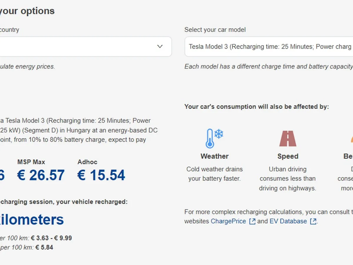The width and height of the screenshot is (353, 265).
Task: Expand the country dropdown chevron
Action: tap(160, 47)
